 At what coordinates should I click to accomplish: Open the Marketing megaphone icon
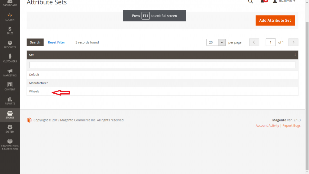[10, 71]
